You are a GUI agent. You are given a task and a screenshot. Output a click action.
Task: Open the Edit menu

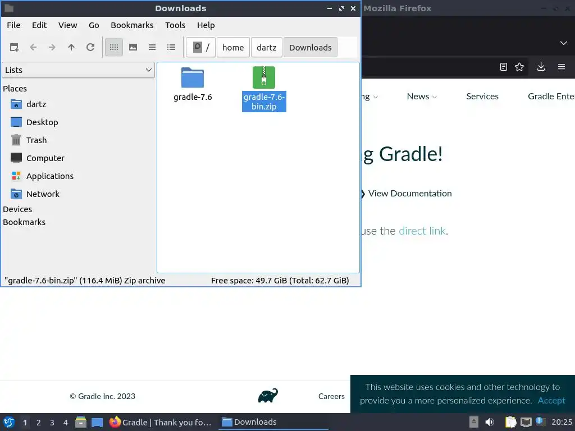39,25
